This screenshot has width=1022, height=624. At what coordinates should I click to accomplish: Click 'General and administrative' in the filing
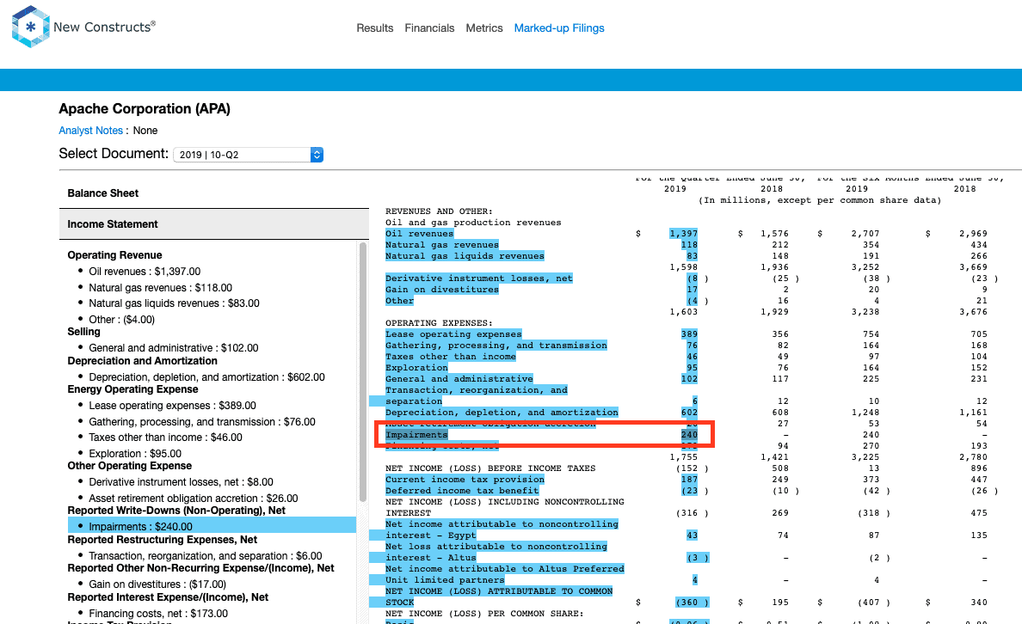point(459,378)
